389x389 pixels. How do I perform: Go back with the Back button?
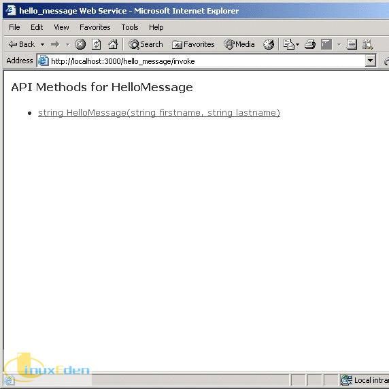(x=22, y=45)
